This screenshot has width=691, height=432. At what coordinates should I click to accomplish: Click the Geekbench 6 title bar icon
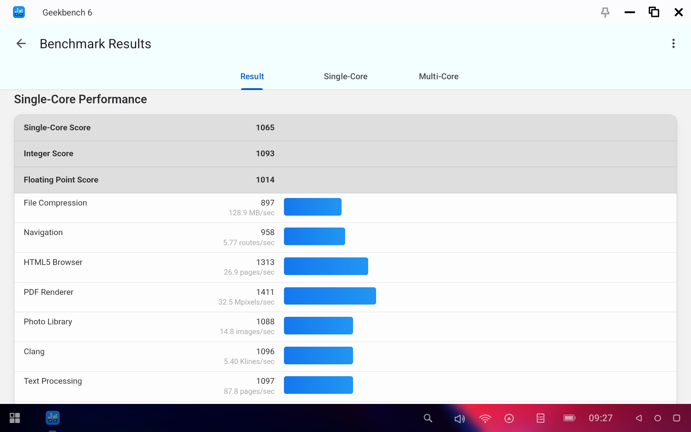tap(19, 12)
